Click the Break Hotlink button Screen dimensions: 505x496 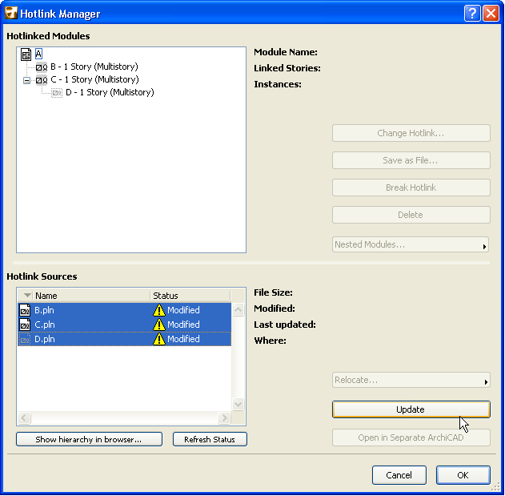click(x=411, y=188)
